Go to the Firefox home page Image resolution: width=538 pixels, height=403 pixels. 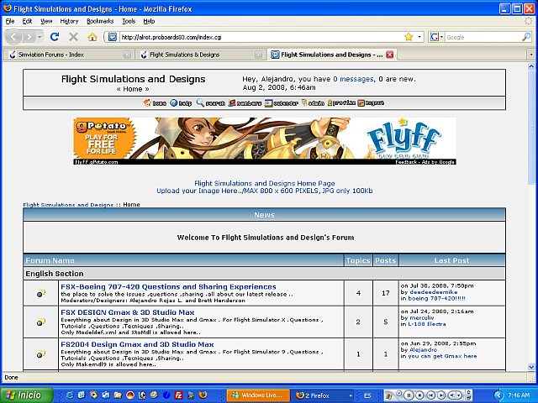pyautogui.click(x=92, y=37)
